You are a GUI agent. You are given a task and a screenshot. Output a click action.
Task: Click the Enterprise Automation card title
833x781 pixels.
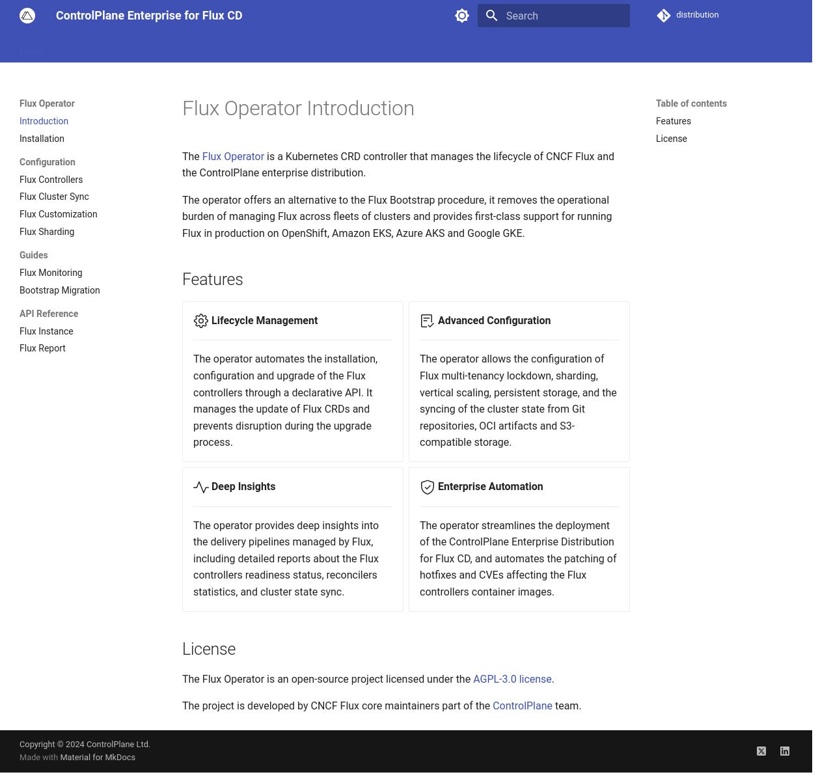point(490,486)
